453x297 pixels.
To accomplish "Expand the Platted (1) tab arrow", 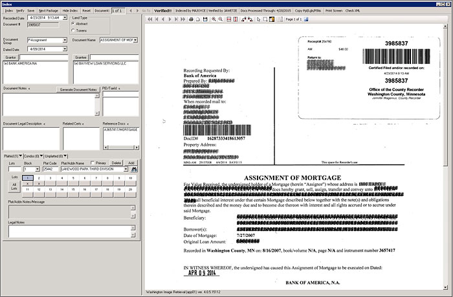I will tap(21, 156).
